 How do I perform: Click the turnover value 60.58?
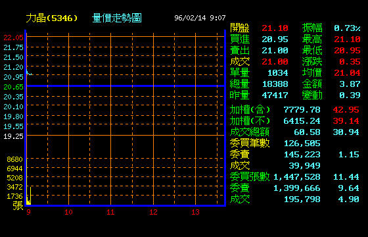(308, 132)
